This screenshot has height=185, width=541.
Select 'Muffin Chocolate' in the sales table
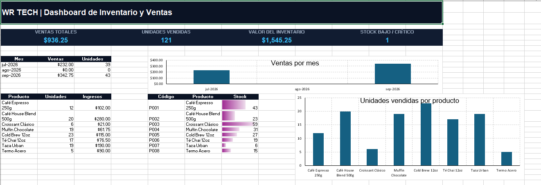[19, 129]
